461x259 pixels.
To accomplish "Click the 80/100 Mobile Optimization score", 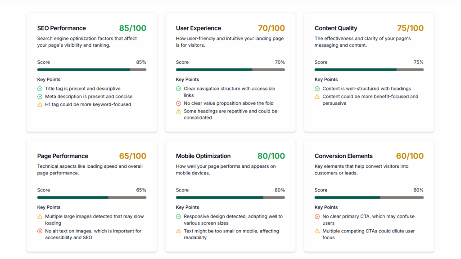I will [x=271, y=156].
